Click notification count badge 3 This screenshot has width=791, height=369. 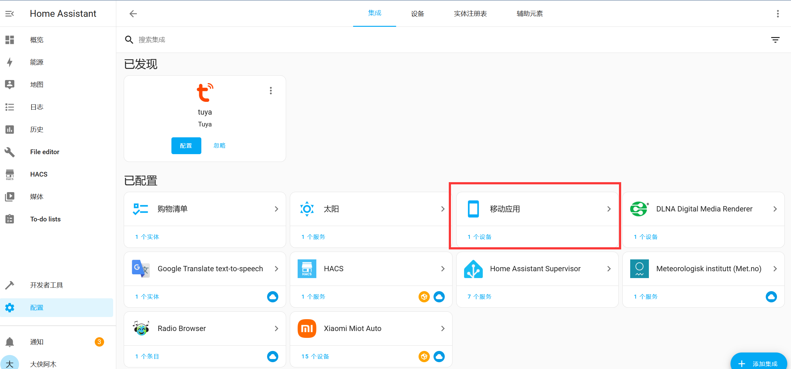[x=99, y=342]
